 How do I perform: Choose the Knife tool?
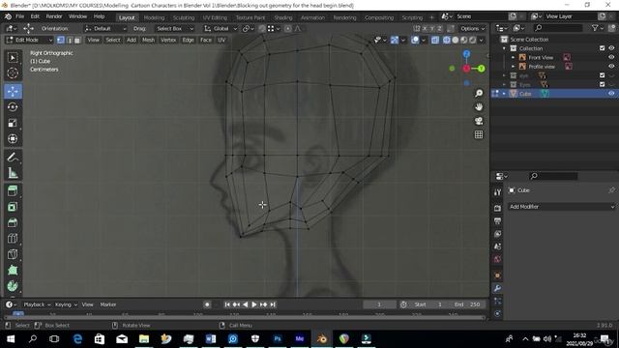[x=13, y=254]
